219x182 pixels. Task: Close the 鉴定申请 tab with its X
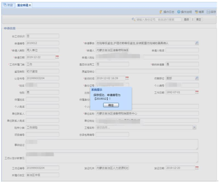30,5
